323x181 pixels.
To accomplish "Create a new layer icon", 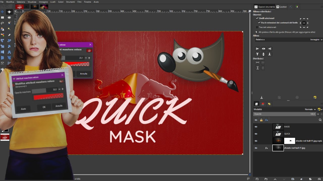I will pos(257,179).
